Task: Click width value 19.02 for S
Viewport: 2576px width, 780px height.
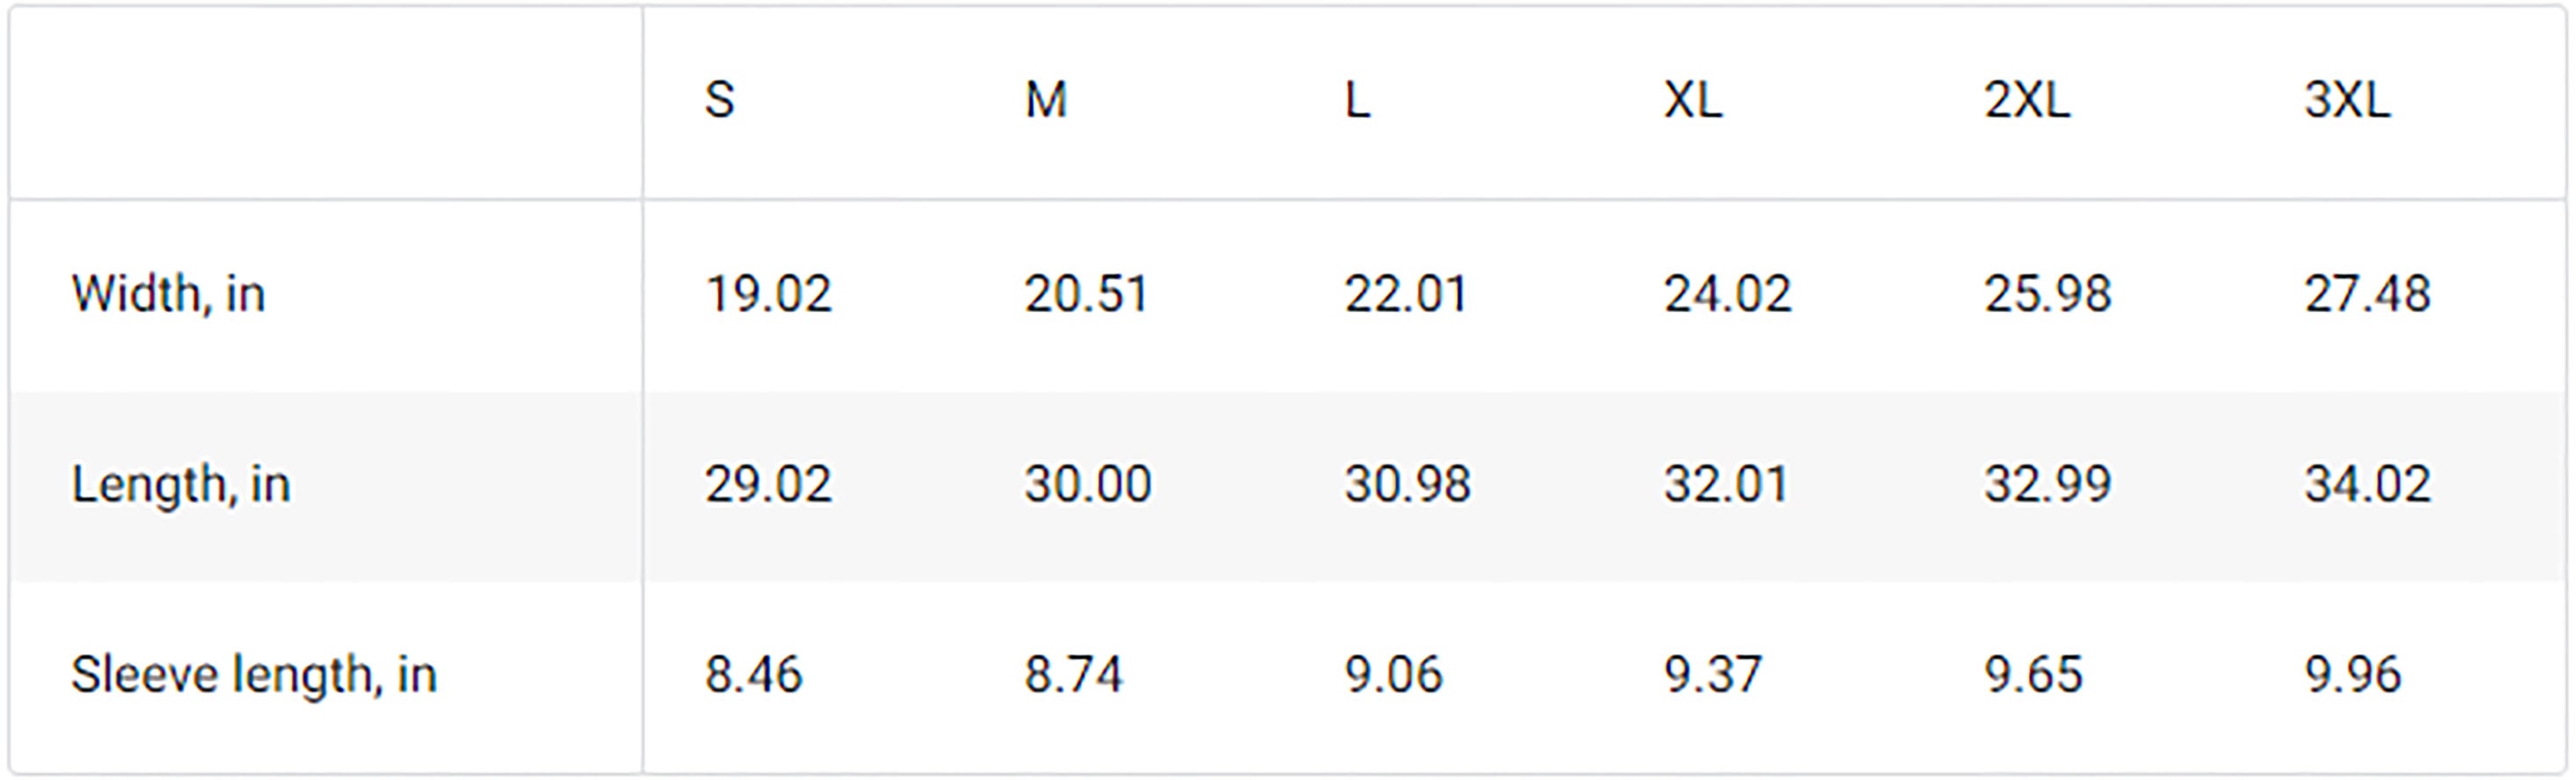Action: [768, 294]
